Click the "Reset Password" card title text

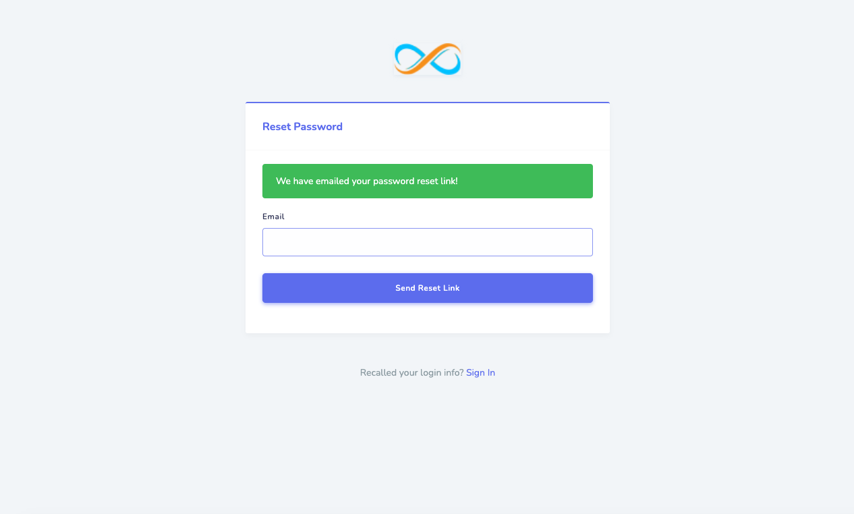[x=302, y=127]
